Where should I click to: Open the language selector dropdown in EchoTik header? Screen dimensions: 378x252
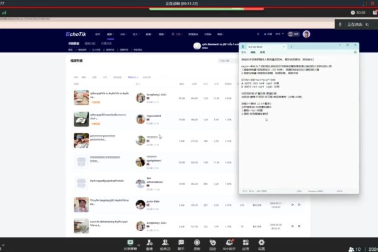pos(280,34)
